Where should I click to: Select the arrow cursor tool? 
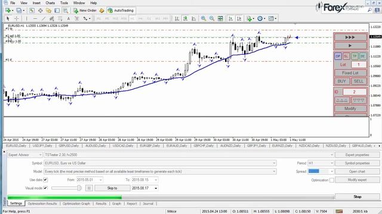pyautogui.click(x=8, y=18)
